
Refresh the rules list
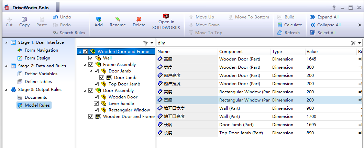289,33
